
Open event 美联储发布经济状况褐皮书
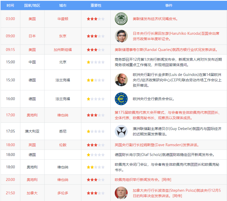[155, 19]
